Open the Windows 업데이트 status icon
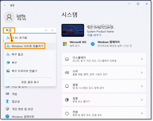This screenshot has height=121, width=153. [x=93, y=44]
